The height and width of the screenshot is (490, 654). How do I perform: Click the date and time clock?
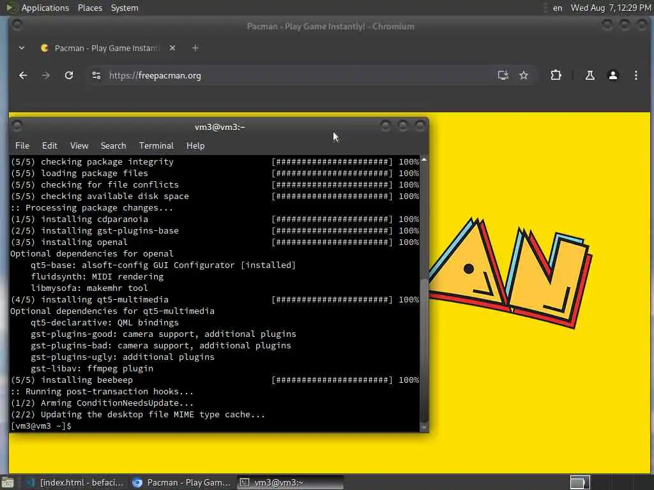pos(611,8)
